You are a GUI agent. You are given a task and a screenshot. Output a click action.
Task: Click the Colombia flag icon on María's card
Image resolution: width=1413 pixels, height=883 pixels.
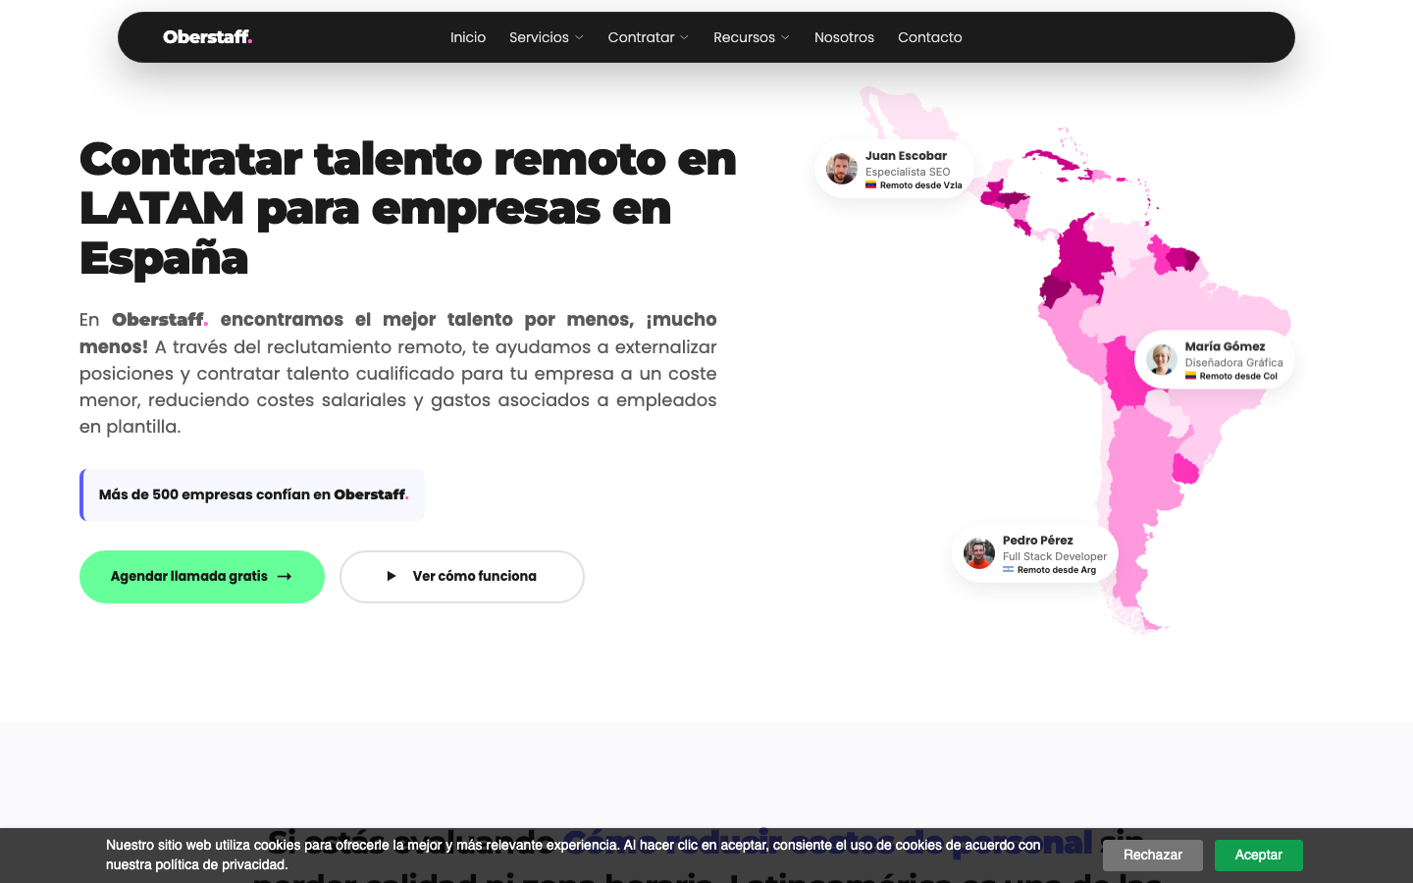pyautogui.click(x=1190, y=376)
